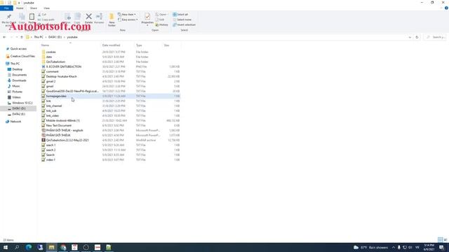449x252 pixels.
Task: Click Select none
Action: pos(182,20)
